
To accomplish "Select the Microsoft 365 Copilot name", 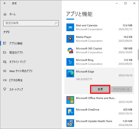I will pos(89,49).
